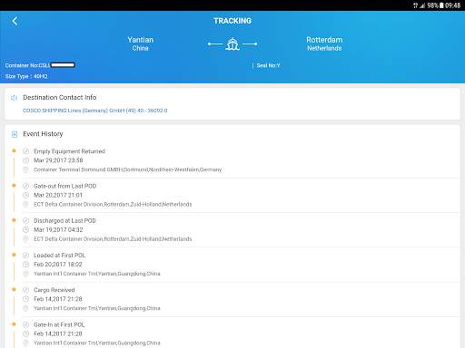Image resolution: width=465 pixels, height=348 pixels.
Task: Tap the signal strength icon in status bar
Action: click(422, 5)
